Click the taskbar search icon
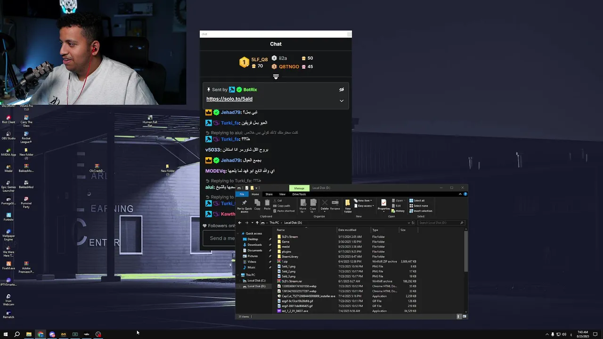 point(17,334)
